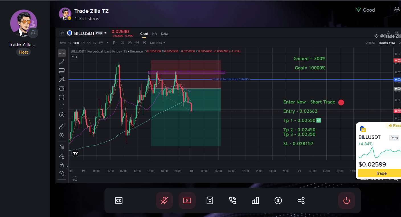Open the tipping dollar icon

(278, 200)
